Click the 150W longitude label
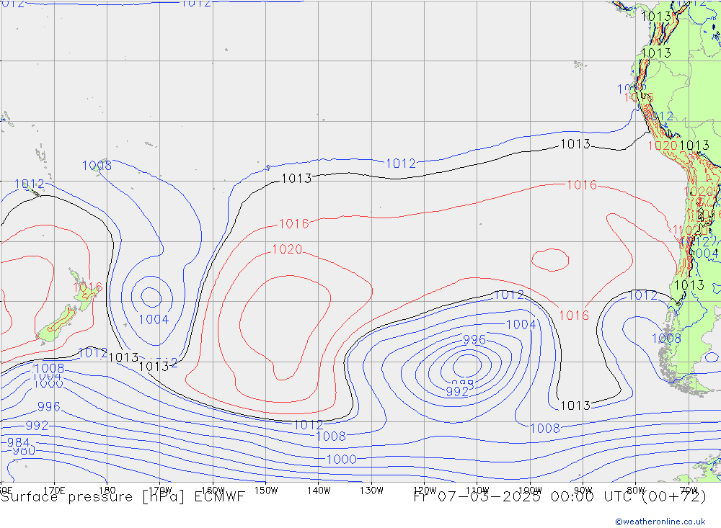 (x=266, y=491)
